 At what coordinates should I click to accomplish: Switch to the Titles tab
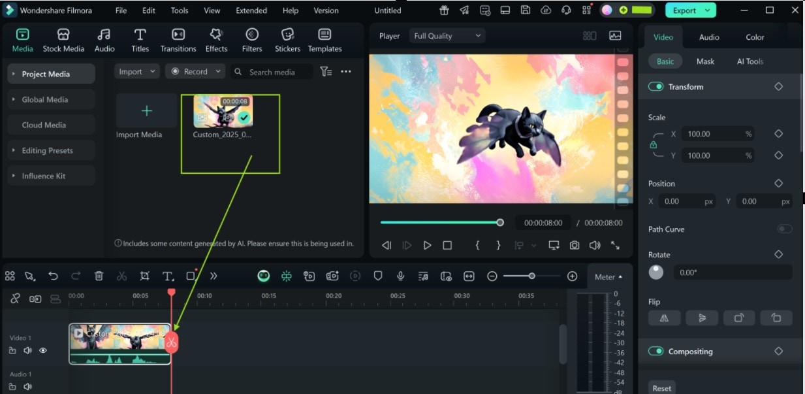140,41
